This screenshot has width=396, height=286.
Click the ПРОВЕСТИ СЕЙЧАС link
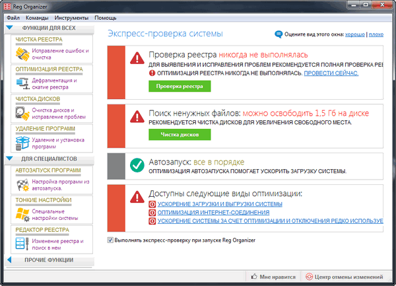pyautogui.click(x=331, y=73)
